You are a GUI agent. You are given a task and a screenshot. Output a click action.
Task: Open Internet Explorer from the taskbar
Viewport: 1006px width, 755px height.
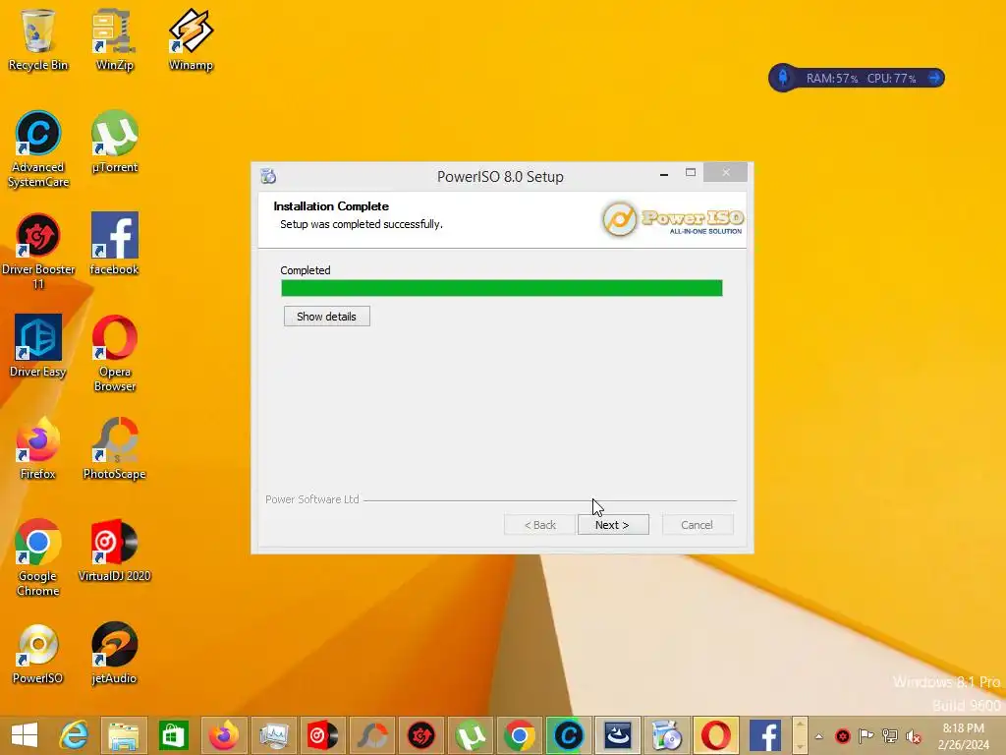coord(74,735)
